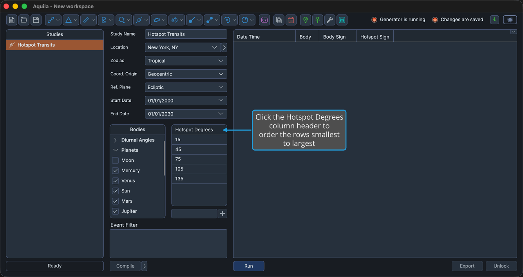Toggle light theme with the sun icon

pos(510,20)
